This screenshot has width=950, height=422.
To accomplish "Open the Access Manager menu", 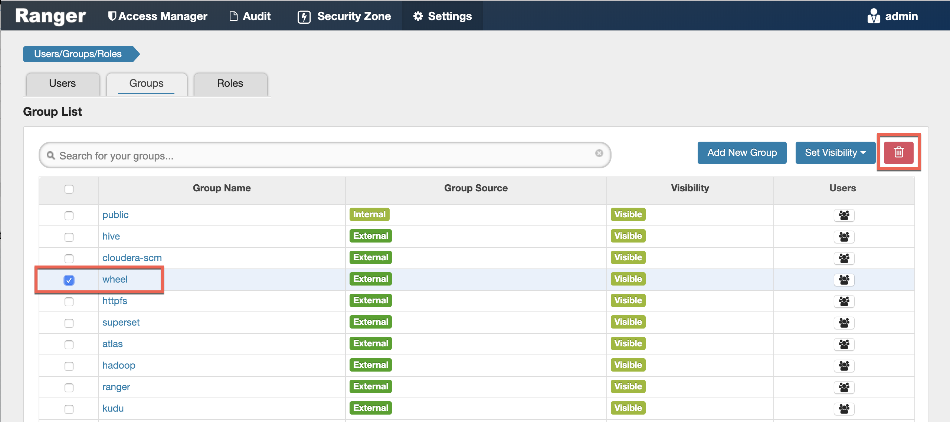I will coord(157,16).
